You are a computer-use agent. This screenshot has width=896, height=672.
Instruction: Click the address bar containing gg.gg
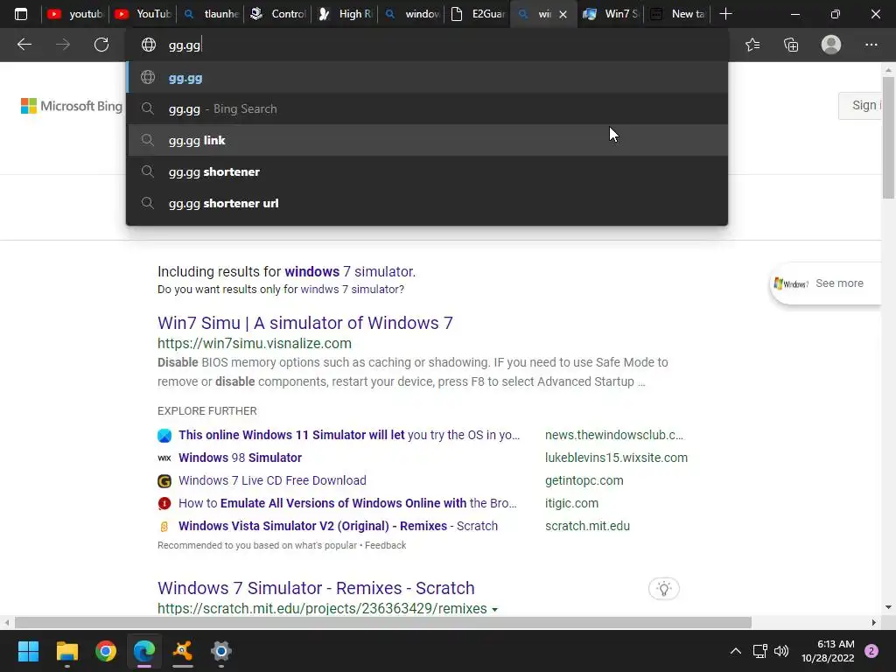click(427, 45)
